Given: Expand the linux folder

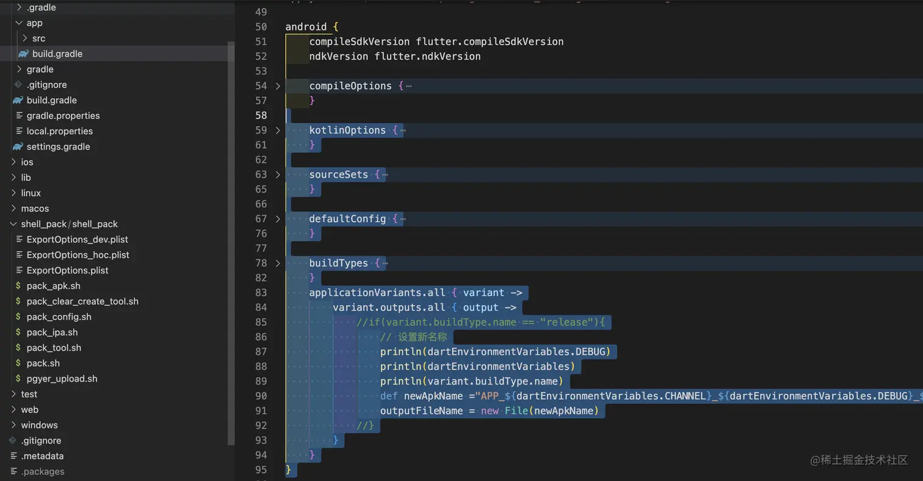Looking at the screenshot, I should [x=13, y=193].
